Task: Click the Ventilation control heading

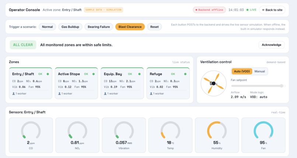Action: point(216,62)
